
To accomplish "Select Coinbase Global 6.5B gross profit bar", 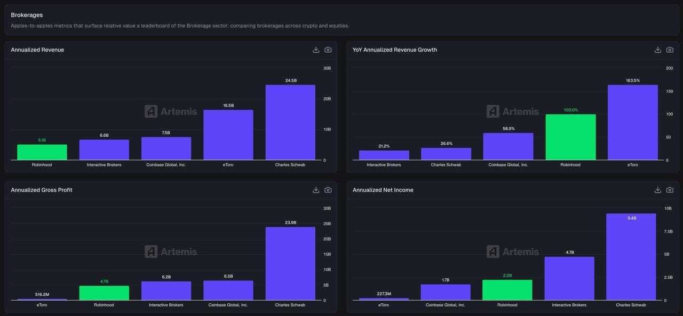I will [x=228, y=290].
